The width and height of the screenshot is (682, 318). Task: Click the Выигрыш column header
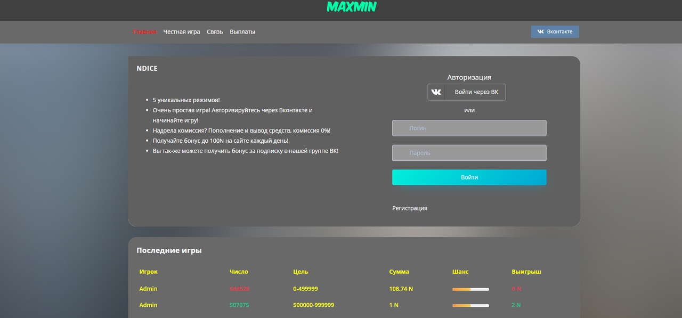[x=526, y=272]
